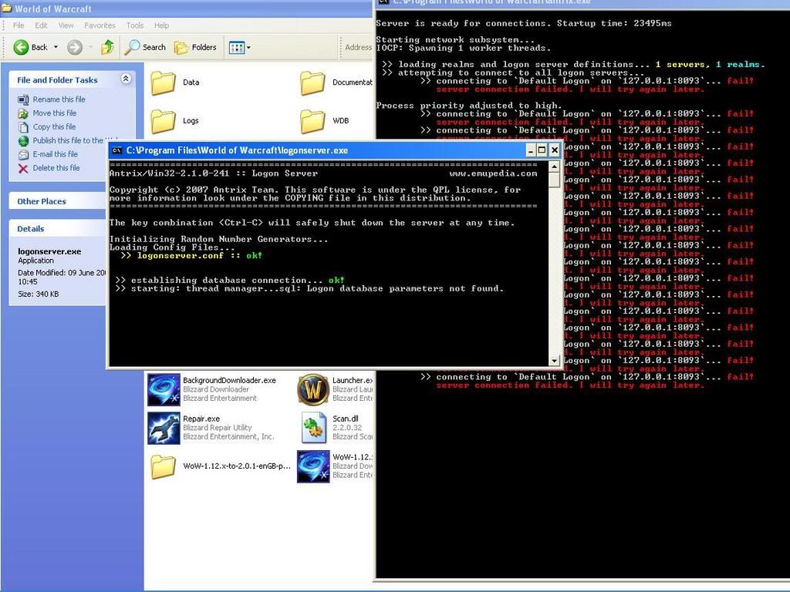The image size is (790, 592).
Task: Collapse the File and Folder Tasks panel
Action: [x=126, y=79]
